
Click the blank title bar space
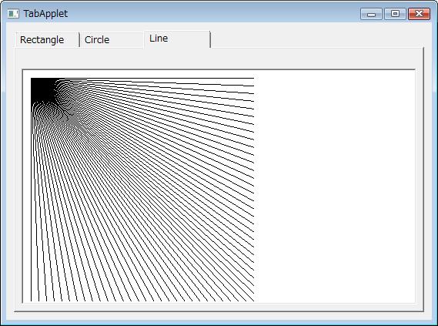214,13
